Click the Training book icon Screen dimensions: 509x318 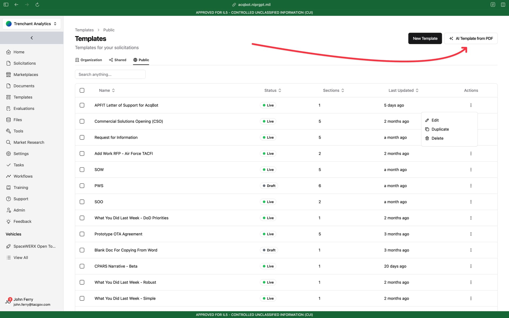(8, 187)
